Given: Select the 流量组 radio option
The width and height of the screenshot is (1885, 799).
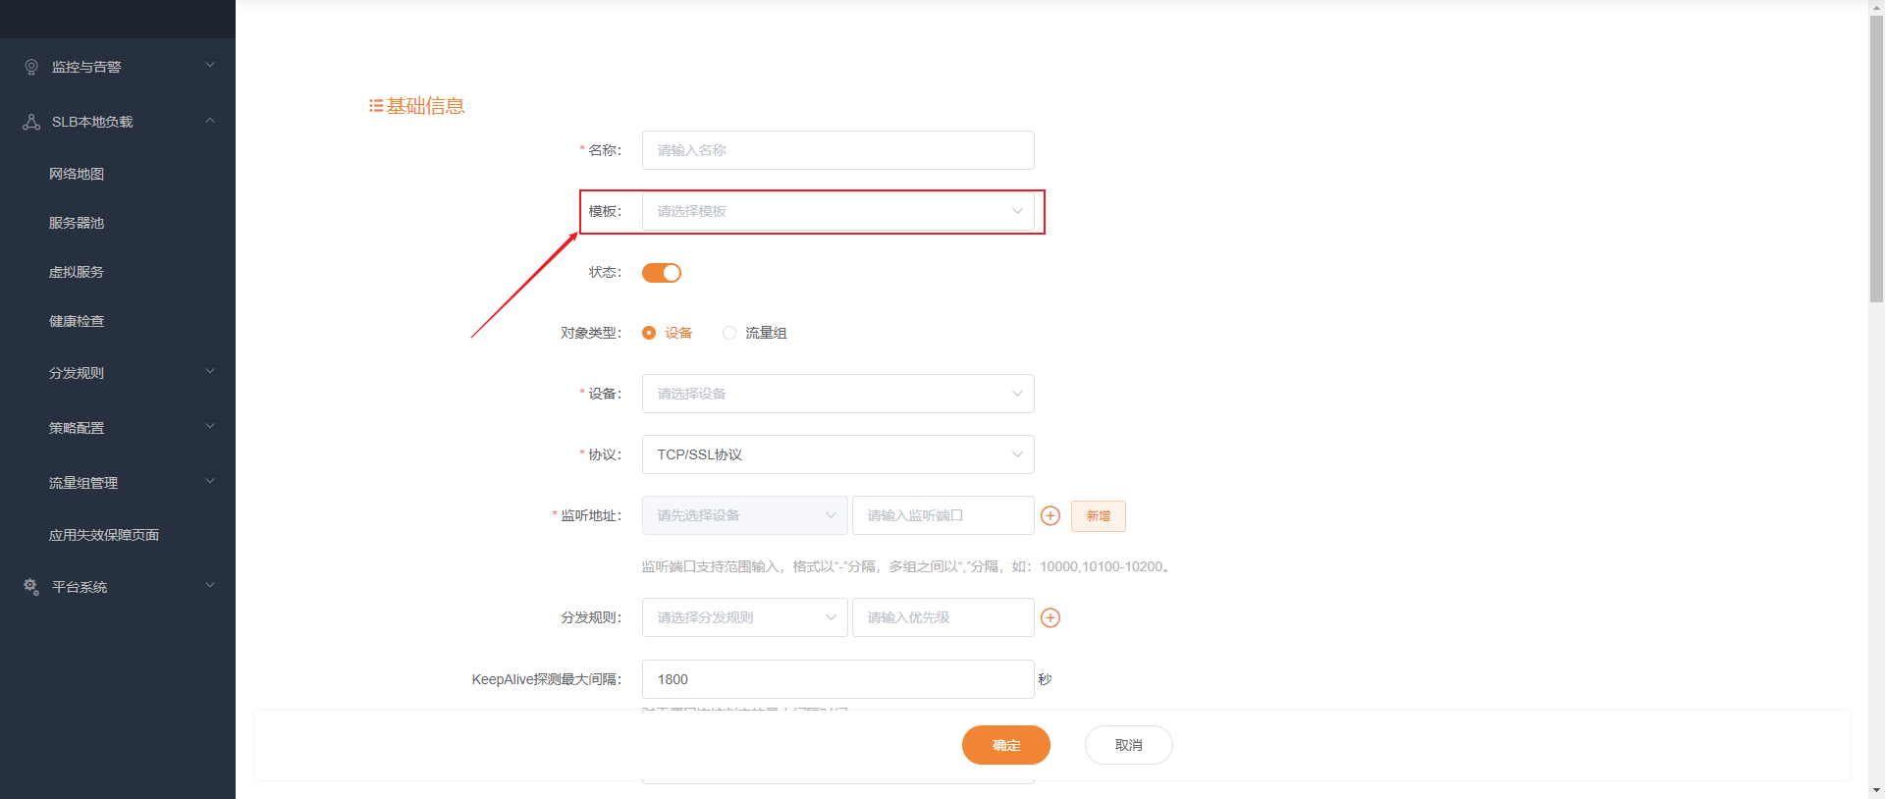Looking at the screenshot, I should tap(729, 333).
